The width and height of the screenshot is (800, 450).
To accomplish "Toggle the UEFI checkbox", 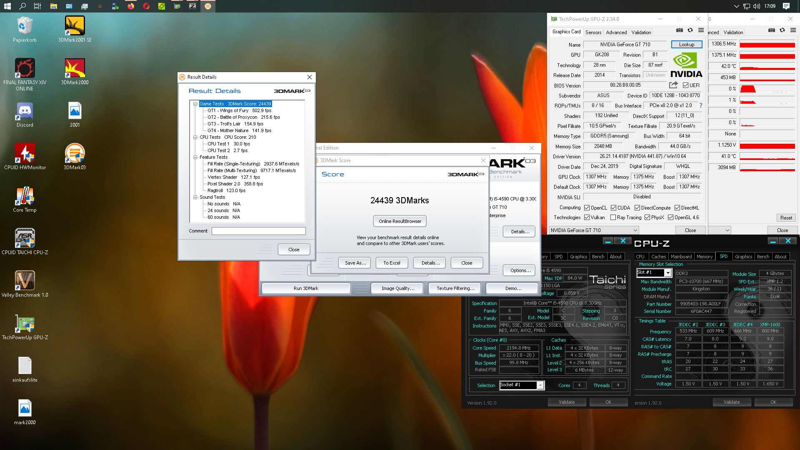I will 685,85.
